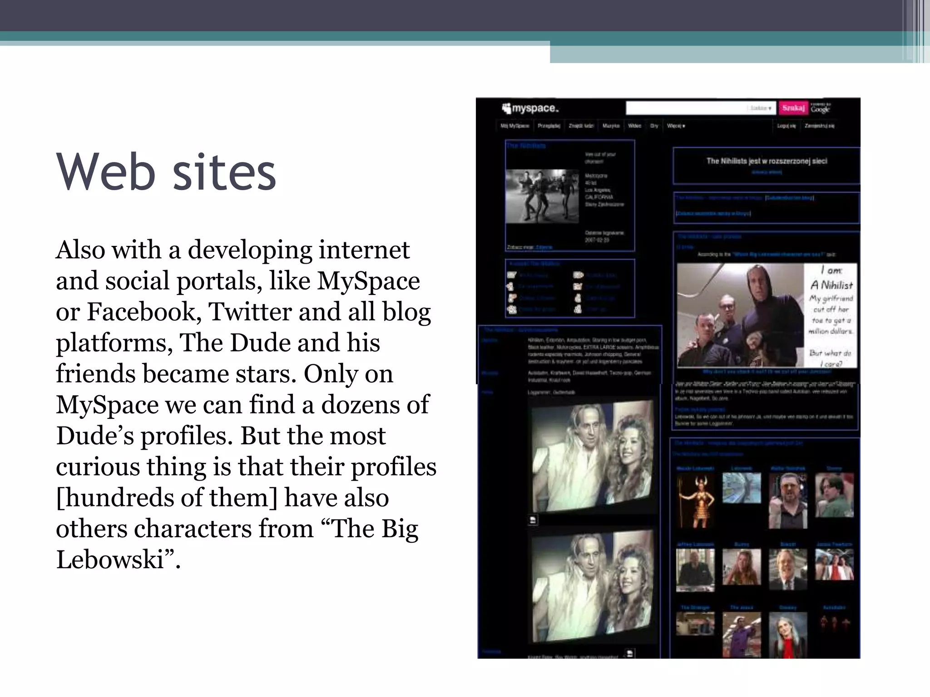This screenshot has height=697, width=930.
Task: Click the Zdjęcia link under the profile photo
Action: click(544, 247)
